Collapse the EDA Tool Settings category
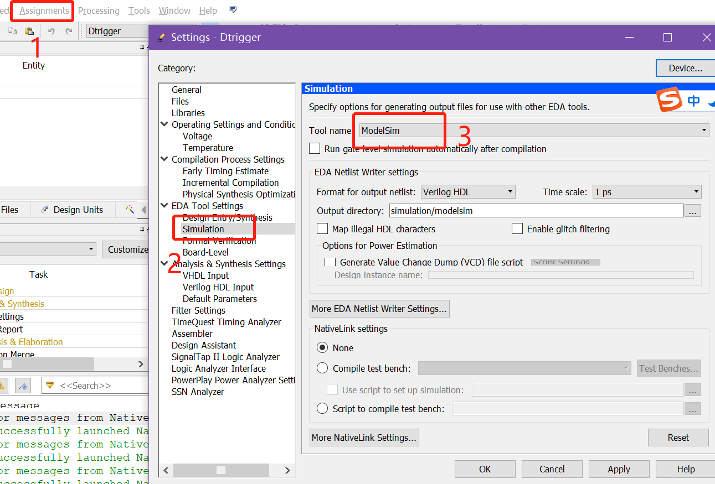This screenshot has height=484, width=715. tap(164, 206)
